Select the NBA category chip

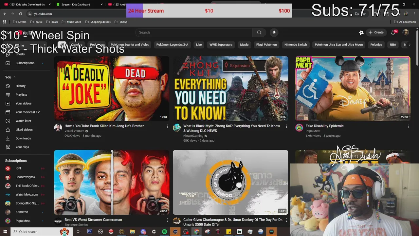[393, 45]
